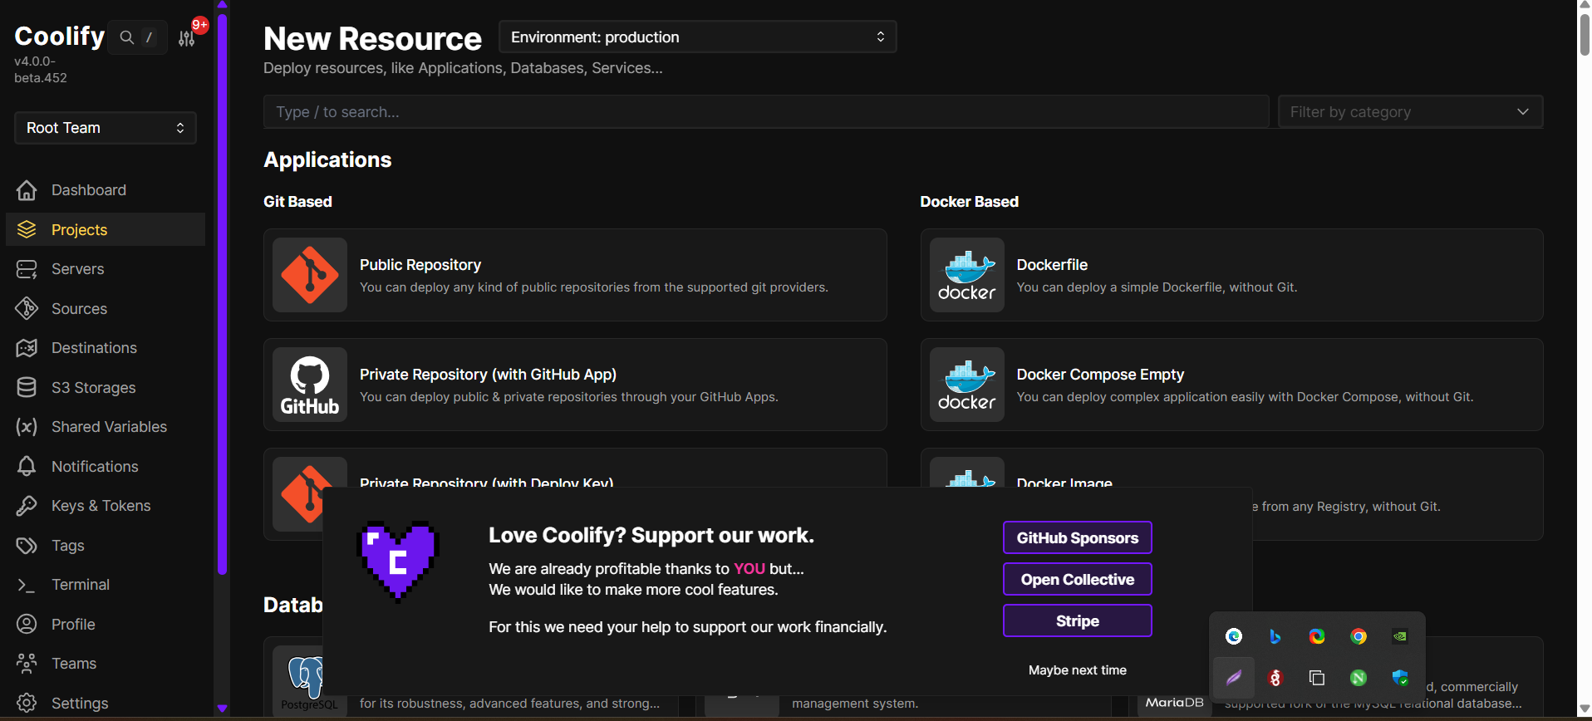
Task: Open the sliders settings icon with 9+ badge
Action: 187,37
